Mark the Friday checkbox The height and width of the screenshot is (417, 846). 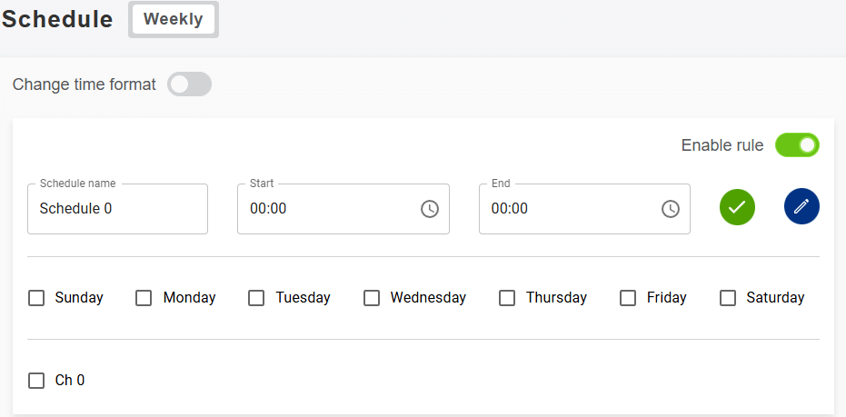click(628, 298)
